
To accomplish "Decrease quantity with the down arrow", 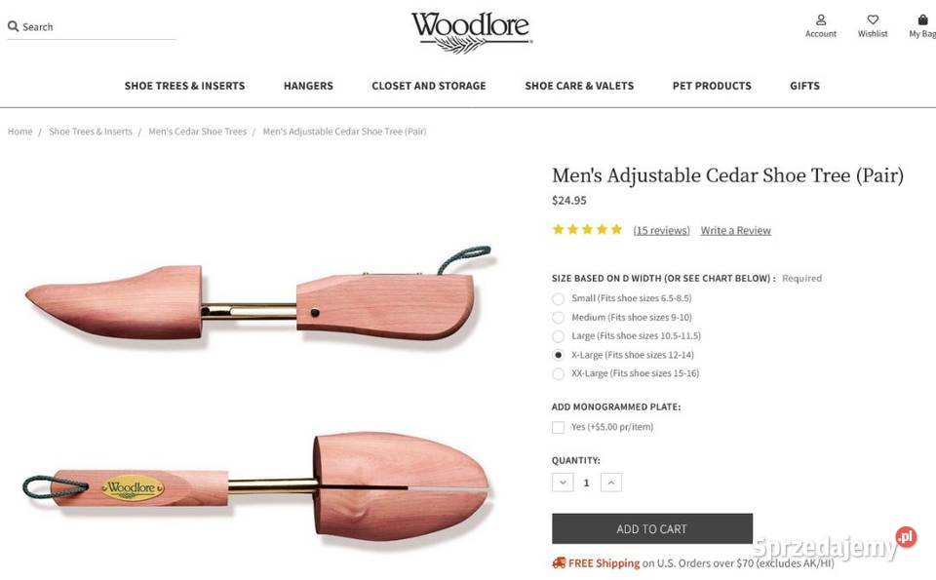I will [x=563, y=483].
